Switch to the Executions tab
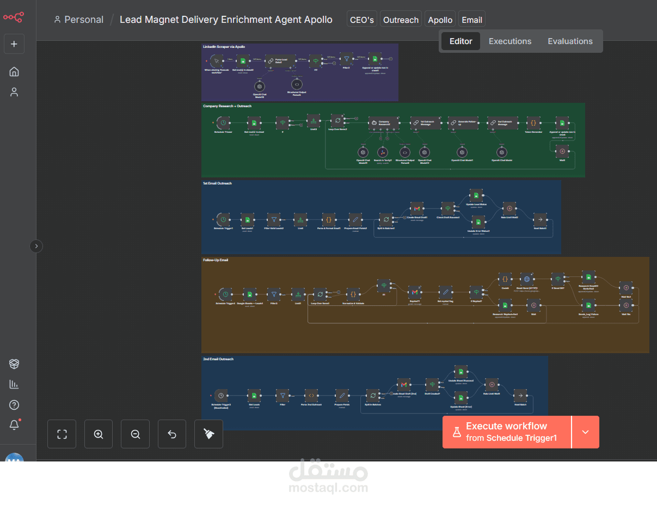 click(510, 41)
